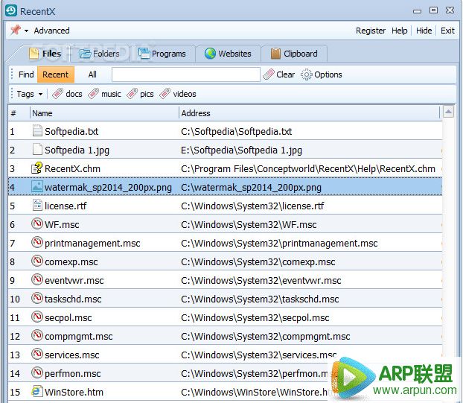
Task: Switch to the Websites tab
Action: pos(228,54)
